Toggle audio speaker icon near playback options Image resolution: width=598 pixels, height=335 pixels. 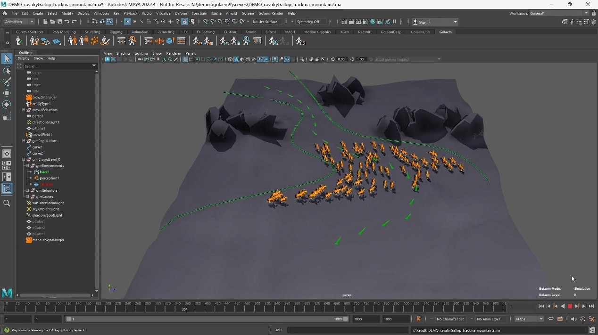573,319
